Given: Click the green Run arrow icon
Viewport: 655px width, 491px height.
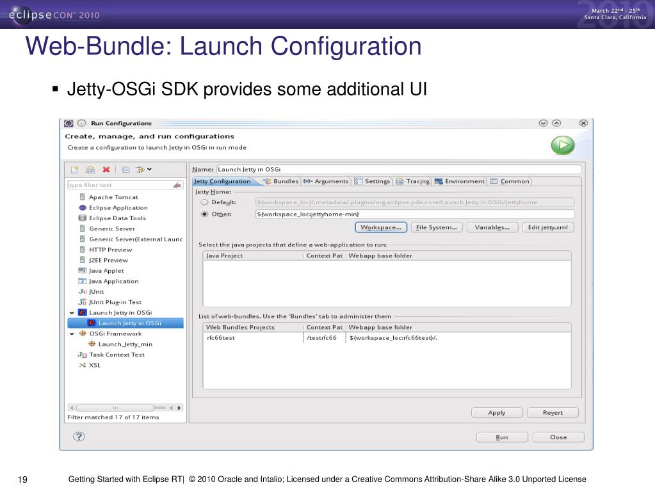Looking at the screenshot, I should click(563, 146).
